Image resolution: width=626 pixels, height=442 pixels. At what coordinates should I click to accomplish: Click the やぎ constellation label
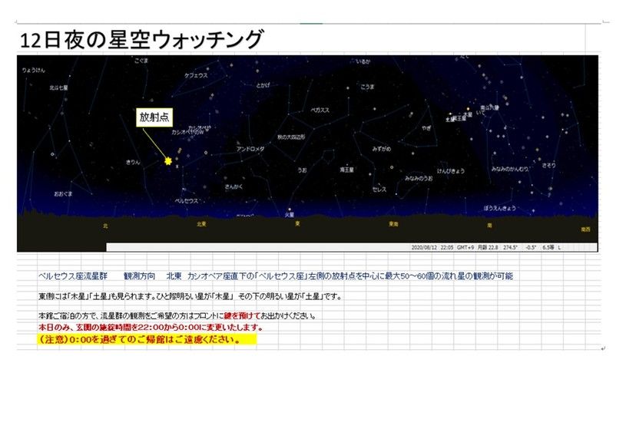pyautogui.click(x=426, y=128)
